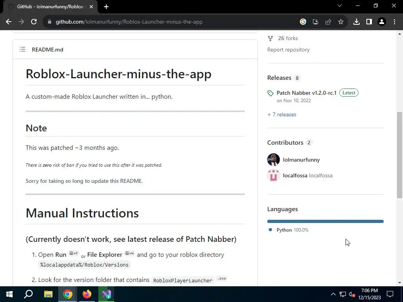The image size is (403, 302).
Task: Open Visual Studio from the taskbar
Action: coord(106,294)
